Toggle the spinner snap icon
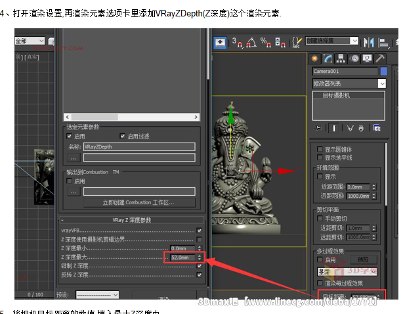The width and height of the screenshot is (403, 314). 280,42
